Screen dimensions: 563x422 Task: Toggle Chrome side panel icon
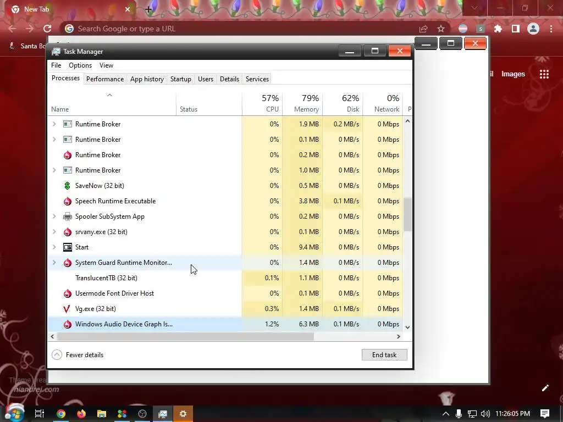(x=516, y=29)
